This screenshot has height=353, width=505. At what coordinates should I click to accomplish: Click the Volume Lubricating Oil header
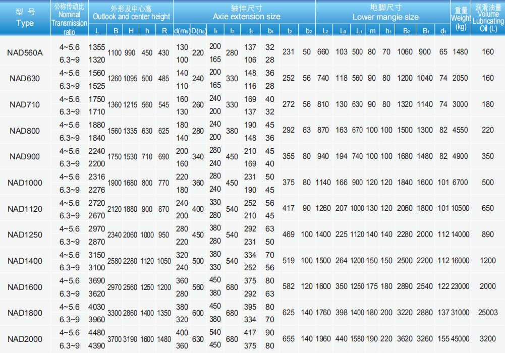[x=488, y=18]
